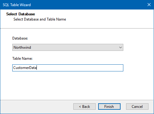The height and width of the screenshot is (114, 154).
Task: Go to previous step with Back button
Action: [84, 107]
